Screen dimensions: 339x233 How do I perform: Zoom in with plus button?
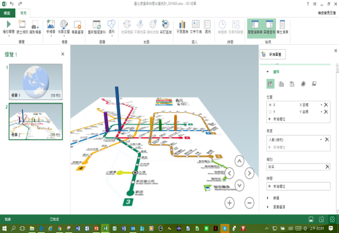pyautogui.click(x=229, y=203)
